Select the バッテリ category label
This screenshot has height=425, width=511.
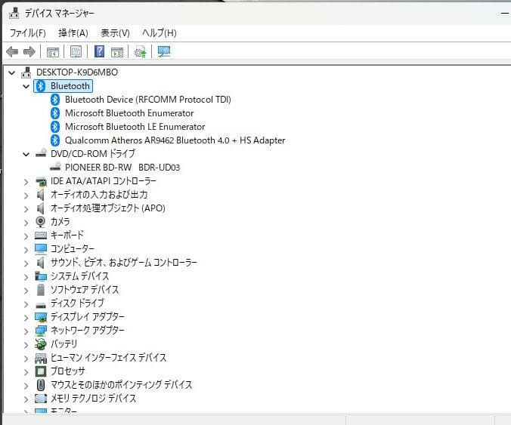[x=63, y=343]
